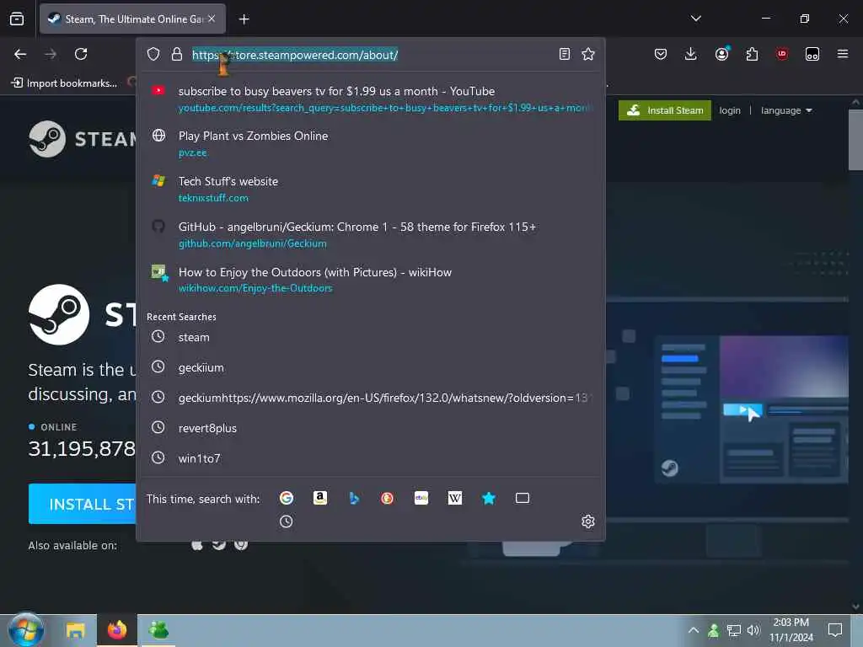Open search settings gear in dropdown
The width and height of the screenshot is (863, 647).
[x=587, y=521]
